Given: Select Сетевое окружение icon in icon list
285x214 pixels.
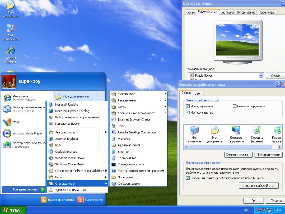Looking at the screenshot, I should point(236,134).
